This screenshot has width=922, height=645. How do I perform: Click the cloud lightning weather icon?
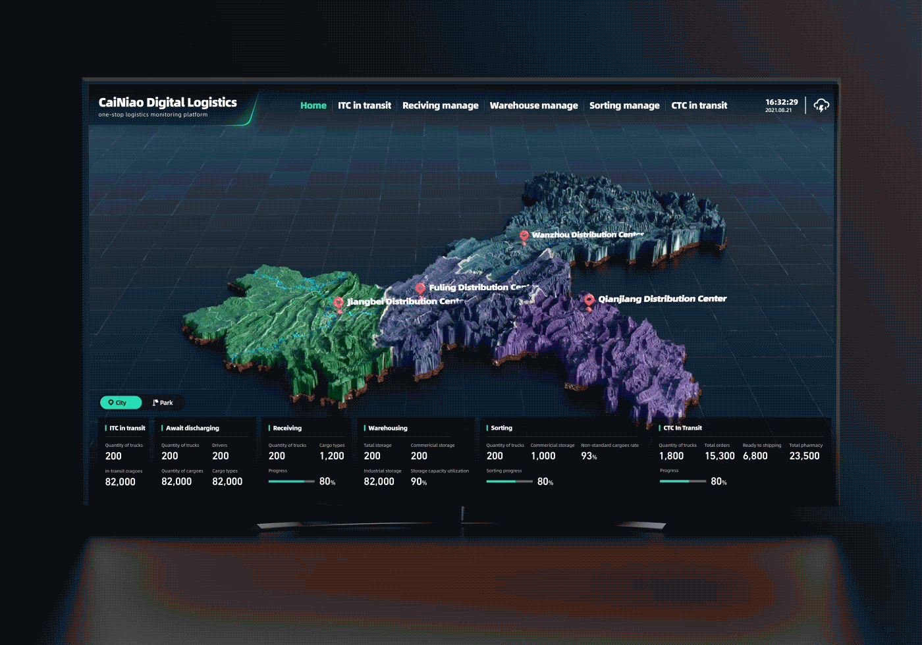pos(821,105)
